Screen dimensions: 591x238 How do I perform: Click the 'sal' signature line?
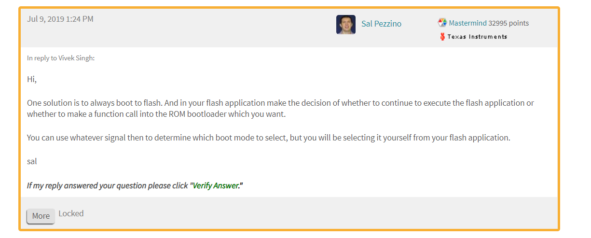[x=32, y=161]
